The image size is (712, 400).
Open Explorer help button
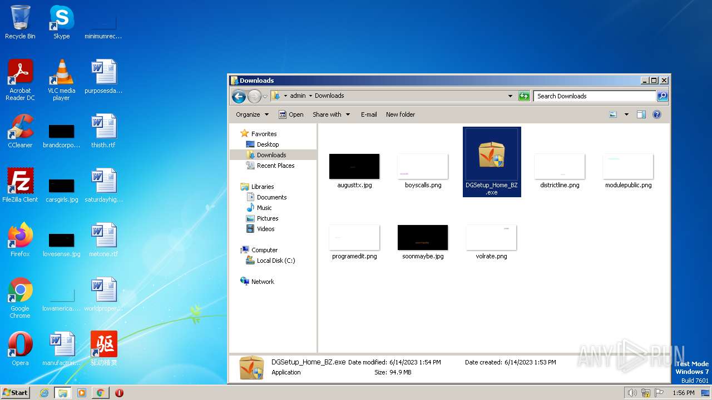click(657, 114)
